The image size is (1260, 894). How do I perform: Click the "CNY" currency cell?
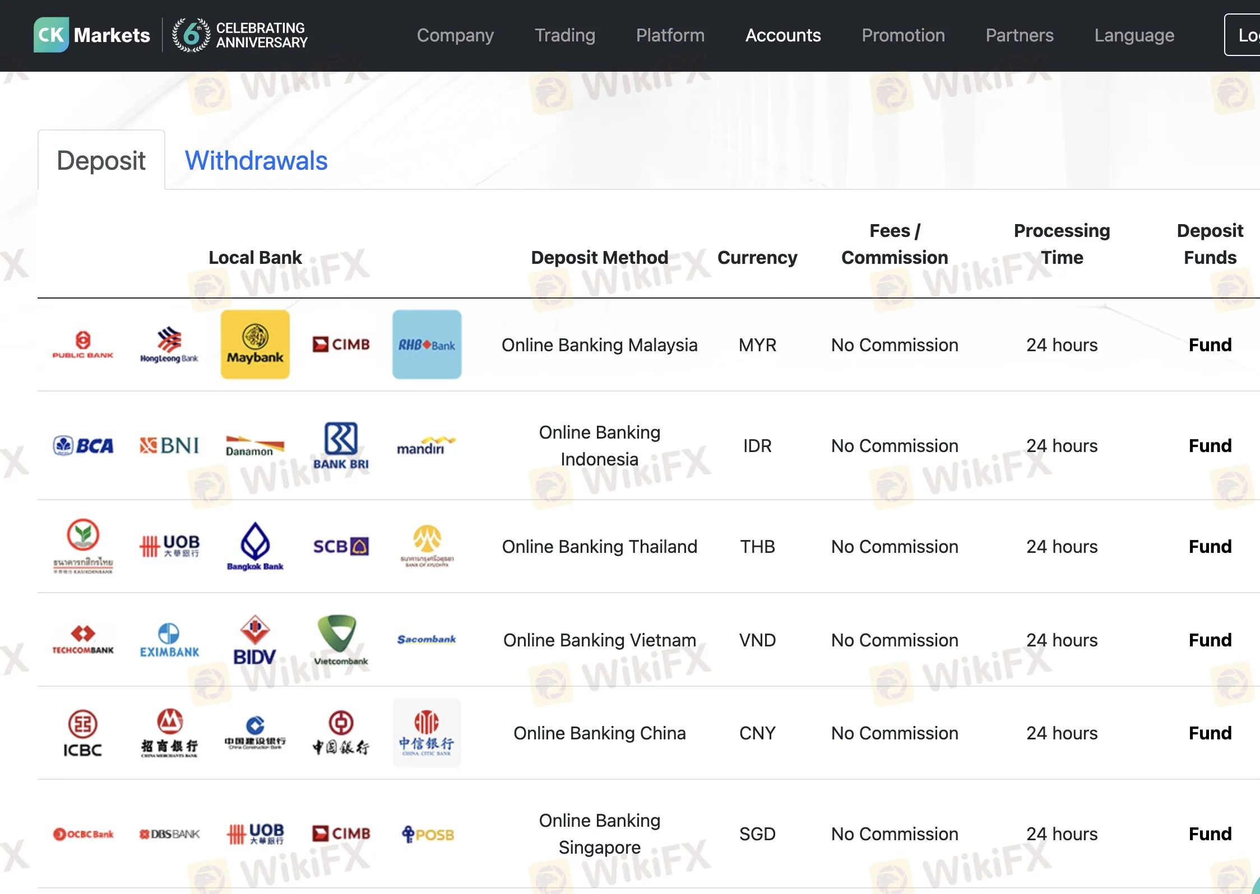tap(757, 733)
